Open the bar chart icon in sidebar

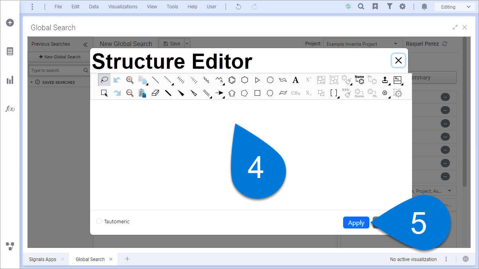tap(10, 80)
